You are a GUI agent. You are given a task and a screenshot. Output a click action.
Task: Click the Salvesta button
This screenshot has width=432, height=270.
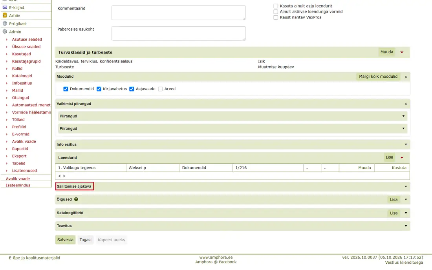point(65,240)
